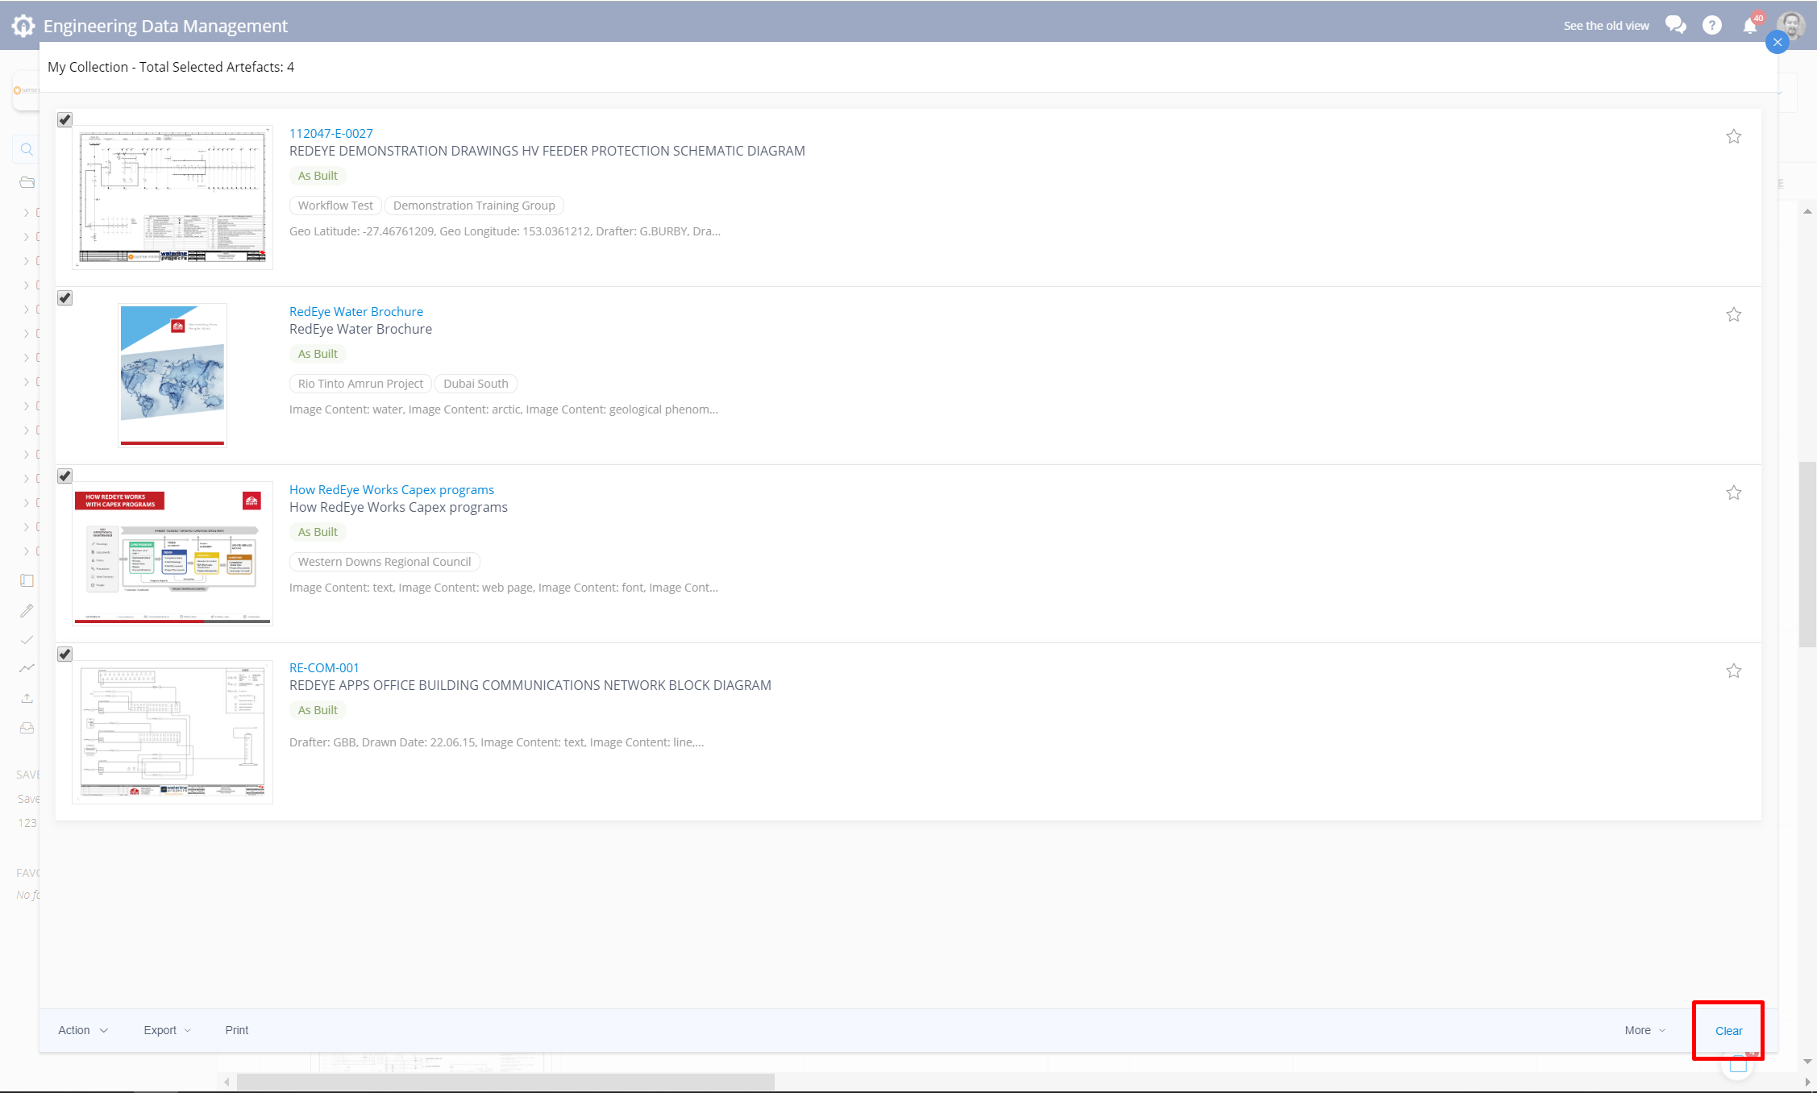Click the scroll-down arrow at the bottom right
Viewport: 1817px width, 1093px height.
pos(1808,1062)
